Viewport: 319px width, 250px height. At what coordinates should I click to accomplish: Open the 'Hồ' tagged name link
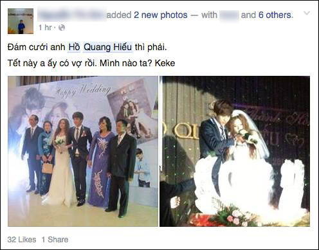(74, 47)
